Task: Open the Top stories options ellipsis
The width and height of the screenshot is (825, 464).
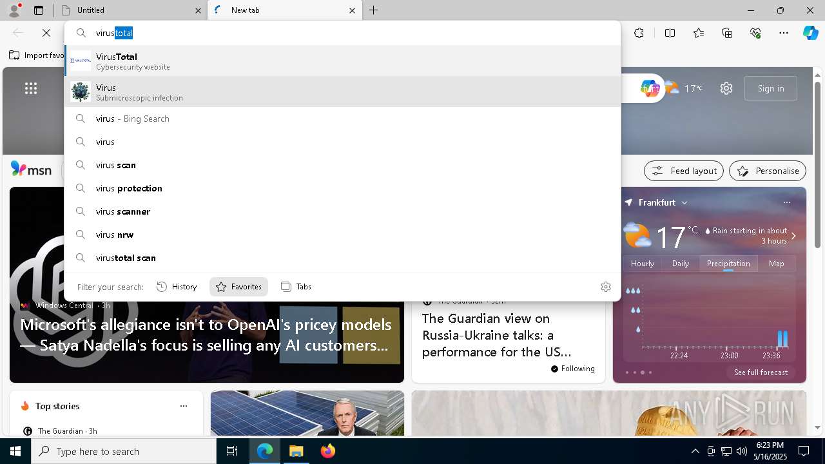Action: (184, 406)
